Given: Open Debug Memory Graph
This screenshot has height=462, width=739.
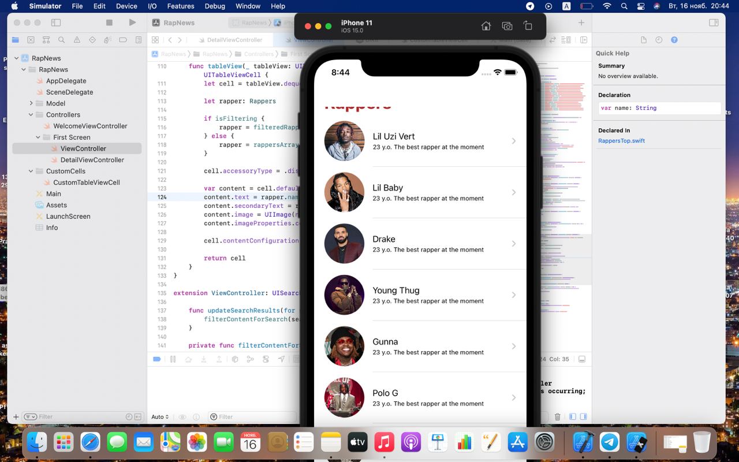Looking at the screenshot, I should (x=250, y=359).
